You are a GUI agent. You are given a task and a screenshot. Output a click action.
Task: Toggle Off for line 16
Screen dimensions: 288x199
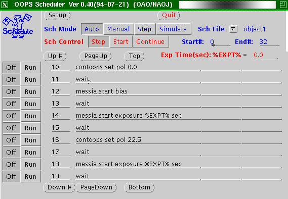(11, 140)
